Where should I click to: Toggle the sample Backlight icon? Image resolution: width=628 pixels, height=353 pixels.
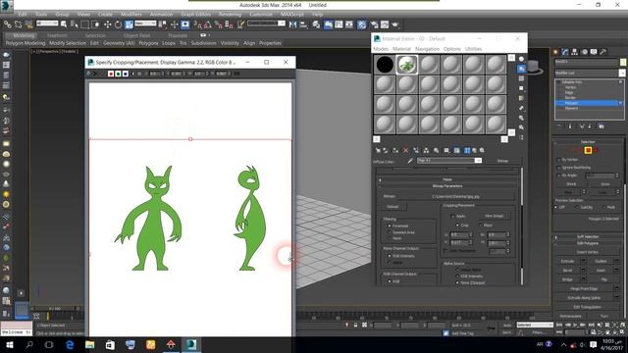point(521,69)
